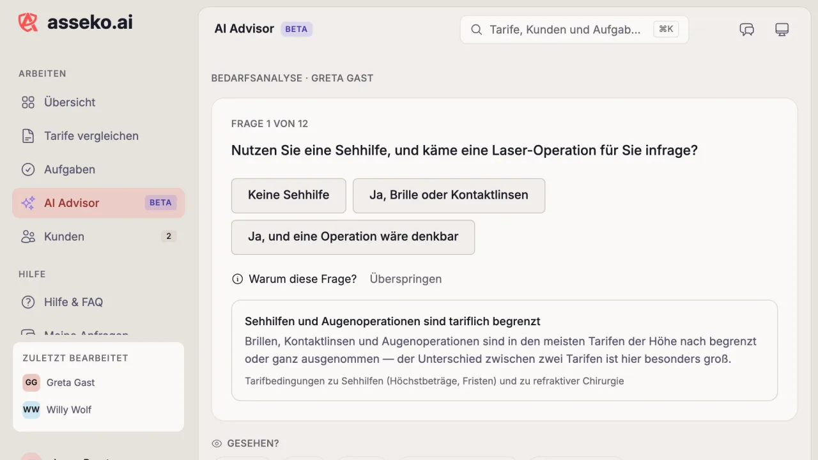
Task: Open Hilfe & FAQ
Action: pos(98,302)
